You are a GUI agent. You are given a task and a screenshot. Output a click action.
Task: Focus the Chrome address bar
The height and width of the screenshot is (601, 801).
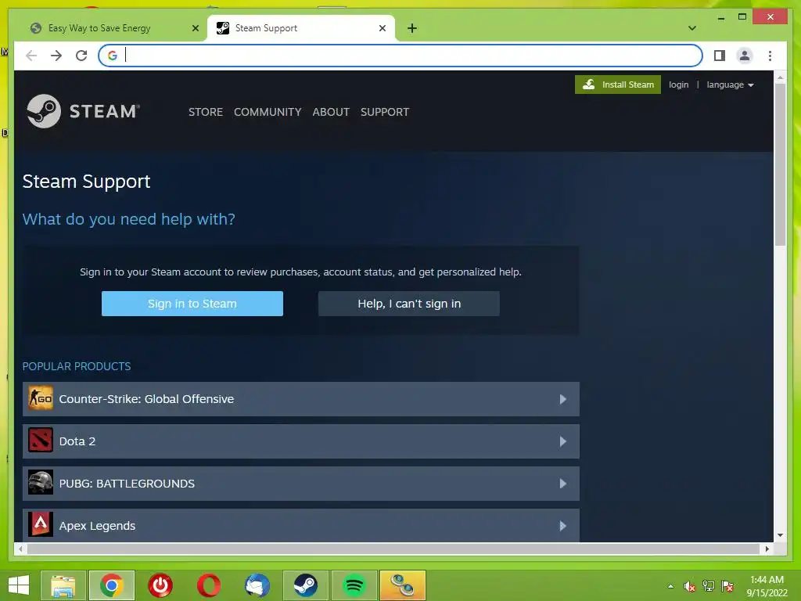(x=400, y=56)
